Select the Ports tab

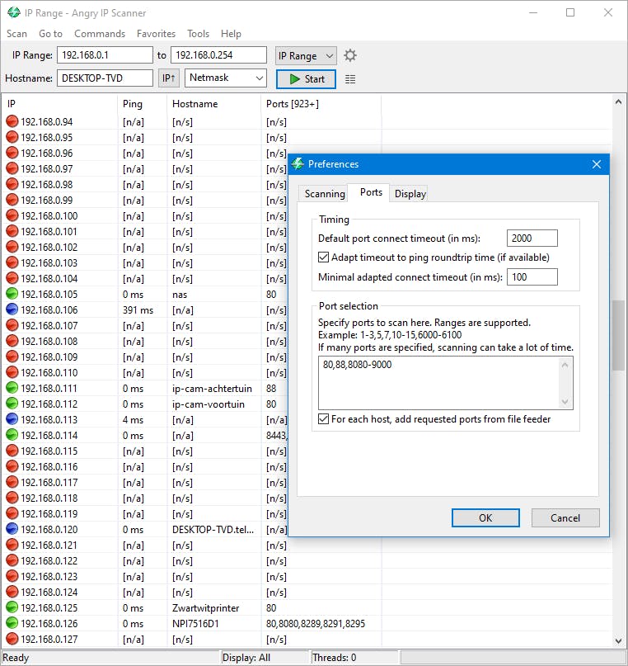coord(371,192)
